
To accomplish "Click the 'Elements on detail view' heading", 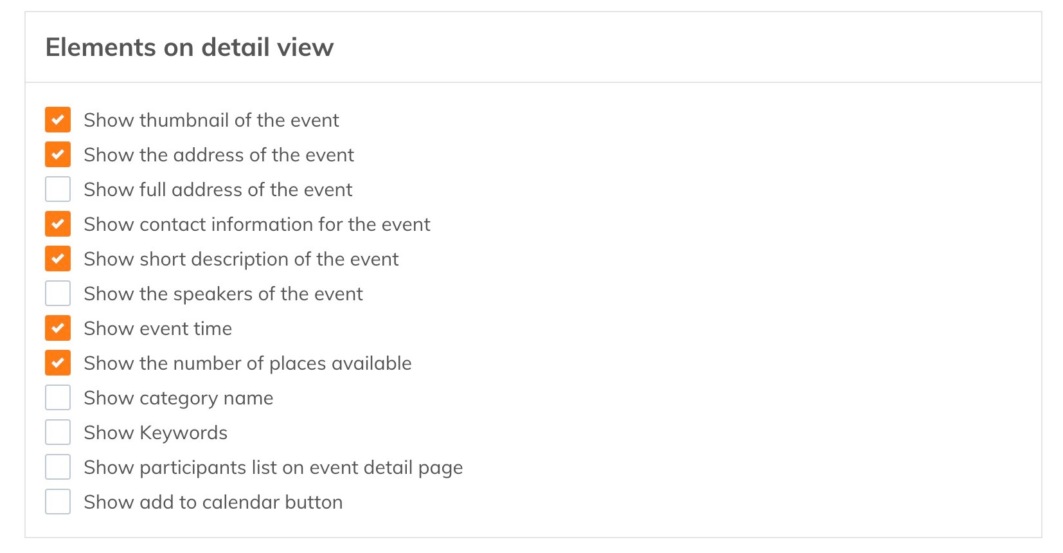I will 190,46.
